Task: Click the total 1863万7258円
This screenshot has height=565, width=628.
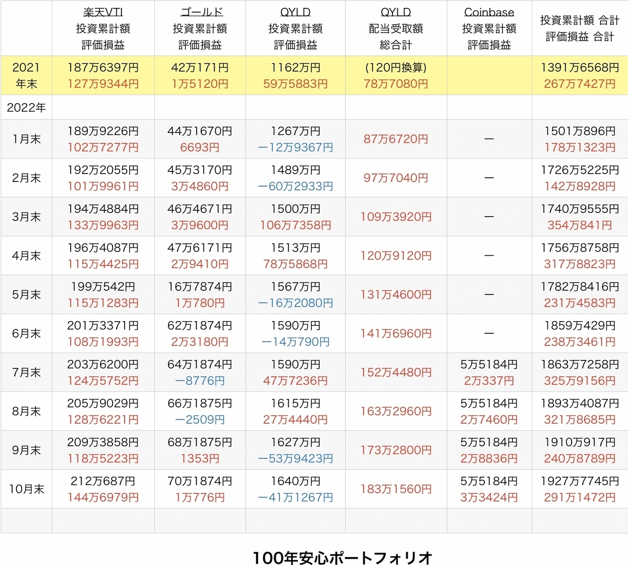Action: point(580,365)
